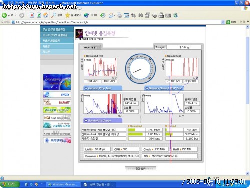Click the Go button beside address bar
This screenshot has height=188, width=250.
coord(231,22)
